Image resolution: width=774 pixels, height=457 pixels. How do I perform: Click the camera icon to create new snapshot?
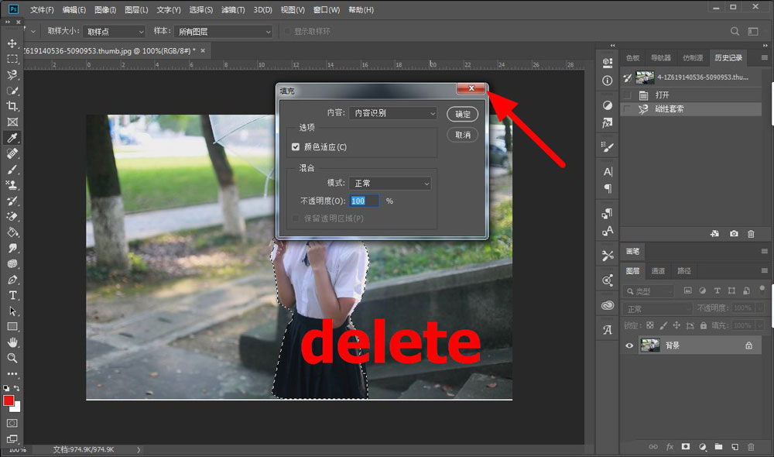[734, 234]
